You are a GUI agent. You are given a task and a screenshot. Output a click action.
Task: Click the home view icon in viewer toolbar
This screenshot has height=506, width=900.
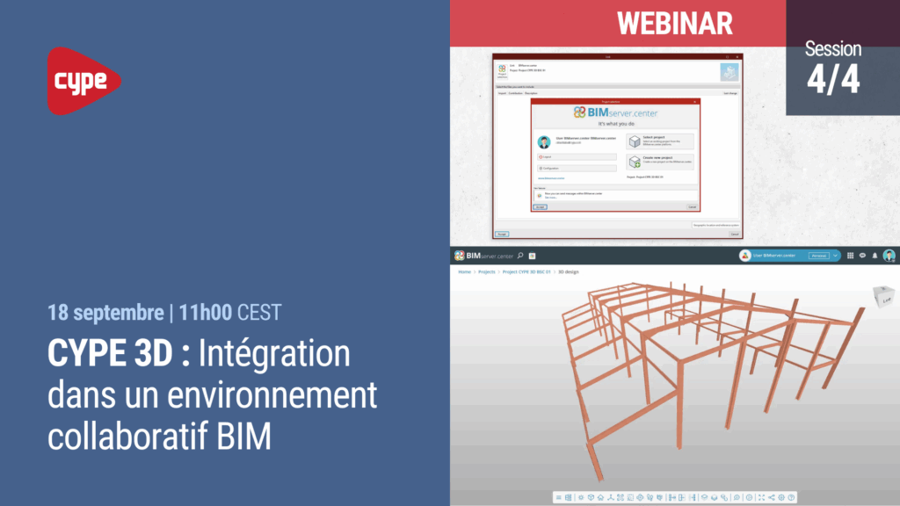pyautogui.click(x=600, y=497)
